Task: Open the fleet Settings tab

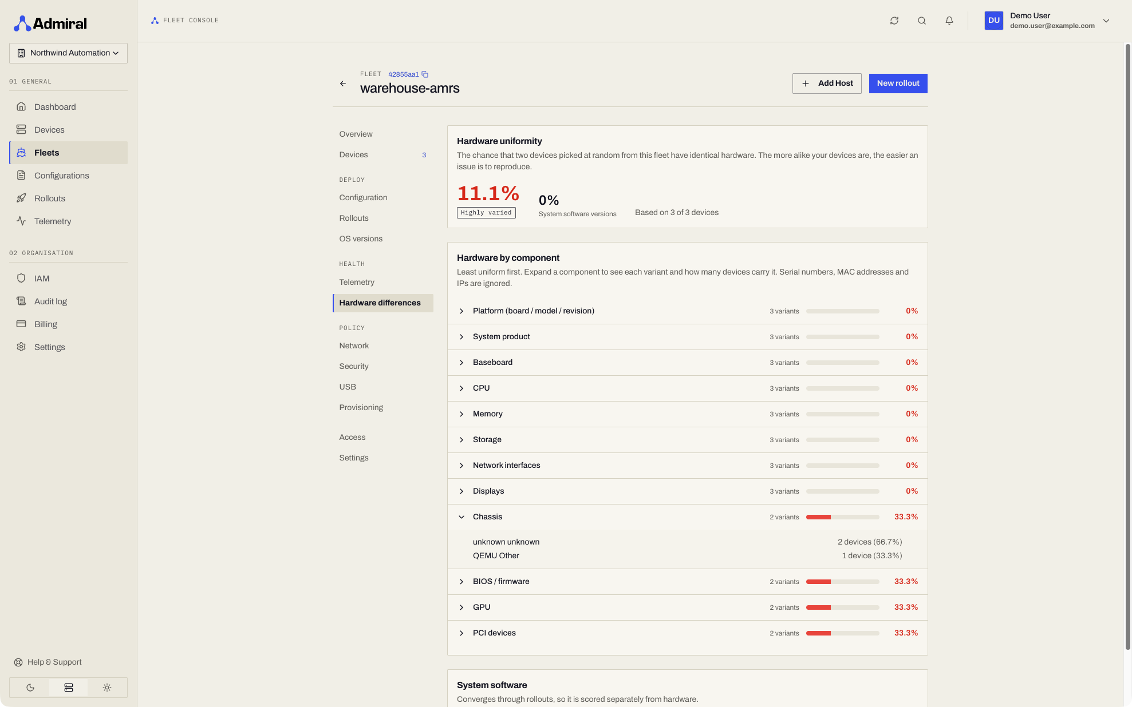Action: click(x=382, y=458)
